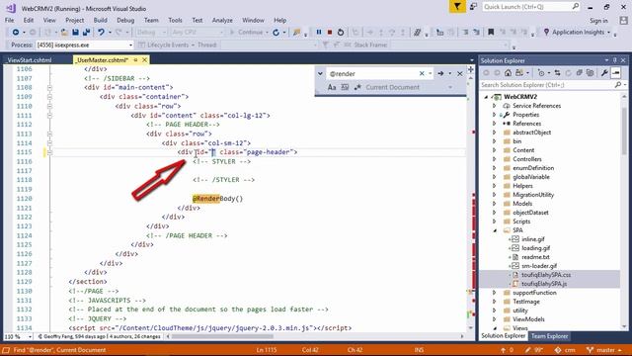The width and height of the screenshot is (632, 356).
Task: Toggle Use Regular Expressions in the Find box
Action: (357, 87)
